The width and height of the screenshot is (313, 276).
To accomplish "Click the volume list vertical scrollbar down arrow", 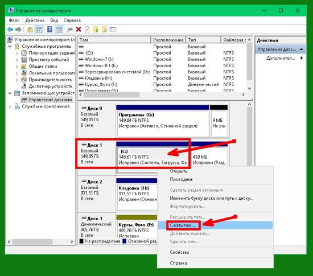I will coord(249,88).
